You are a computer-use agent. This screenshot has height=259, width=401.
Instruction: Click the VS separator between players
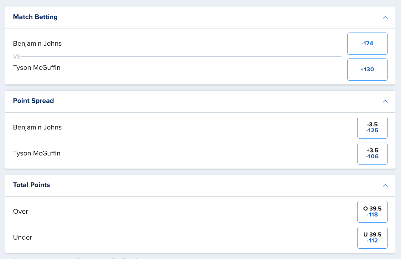tap(17, 57)
